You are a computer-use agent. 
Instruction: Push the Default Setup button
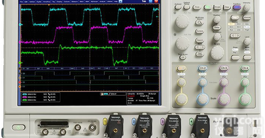pyautogui.click(x=186, y=7)
